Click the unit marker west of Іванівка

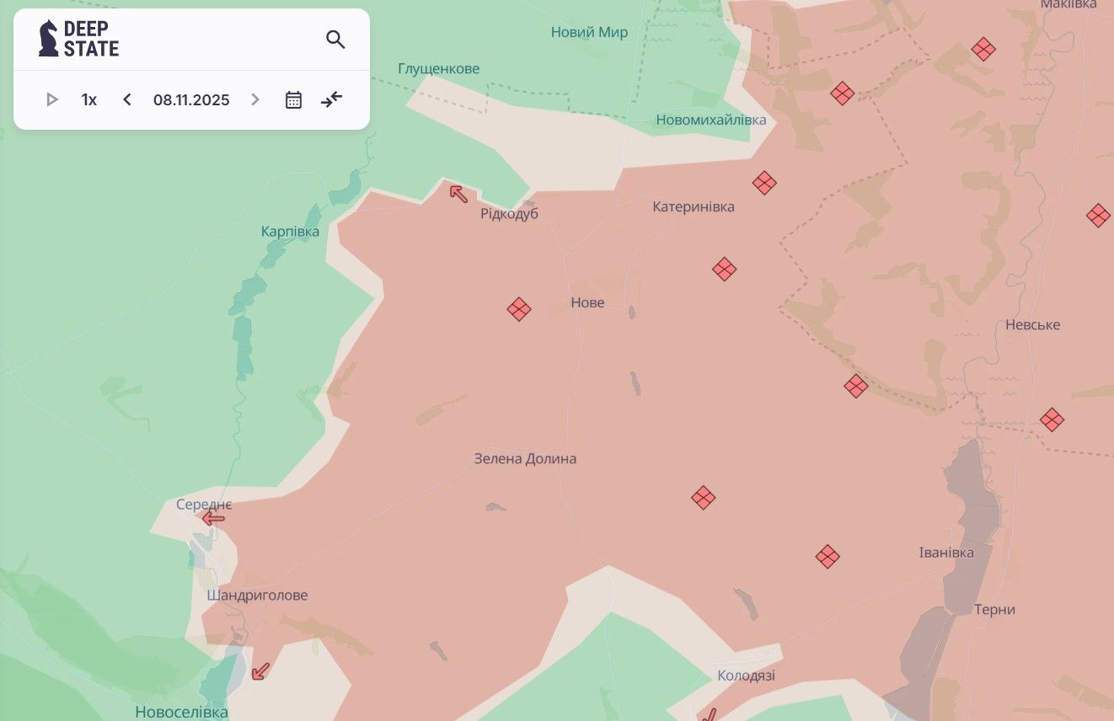[827, 556]
